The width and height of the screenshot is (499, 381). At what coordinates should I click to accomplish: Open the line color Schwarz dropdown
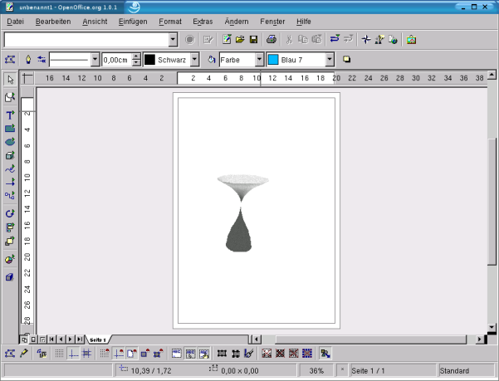click(194, 60)
